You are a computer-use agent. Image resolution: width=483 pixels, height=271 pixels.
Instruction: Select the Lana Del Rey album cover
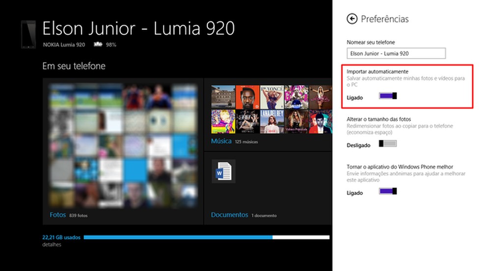[x=272, y=122]
